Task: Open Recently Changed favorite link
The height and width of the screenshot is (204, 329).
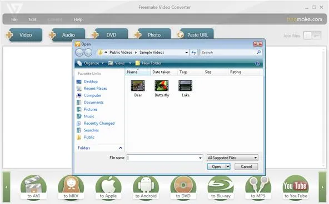Action: (x=99, y=123)
